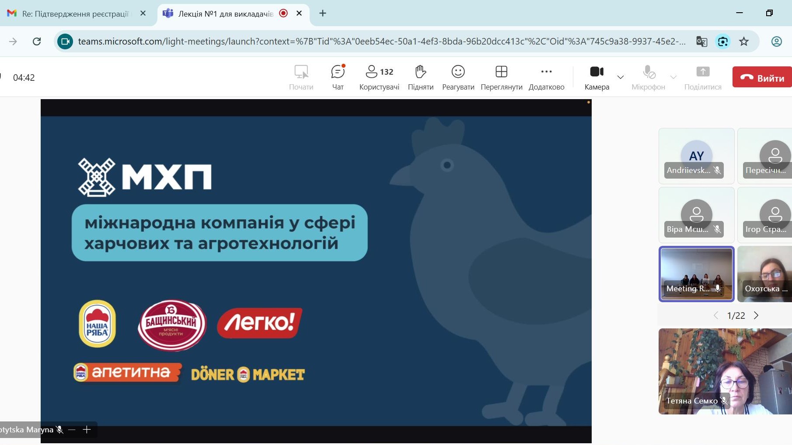Expand the microphone options dropdown arrow
Viewport: 792px width, 445px height.
673,77
